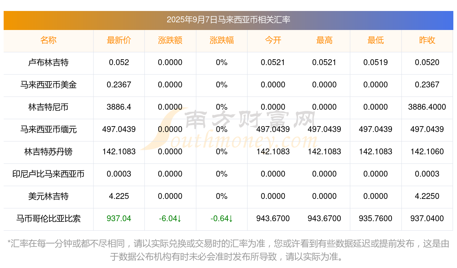The image size is (457, 268).
Task: Click opening value 0.0521 for 卢布林吉特
Action: click(x=273, y=63)
